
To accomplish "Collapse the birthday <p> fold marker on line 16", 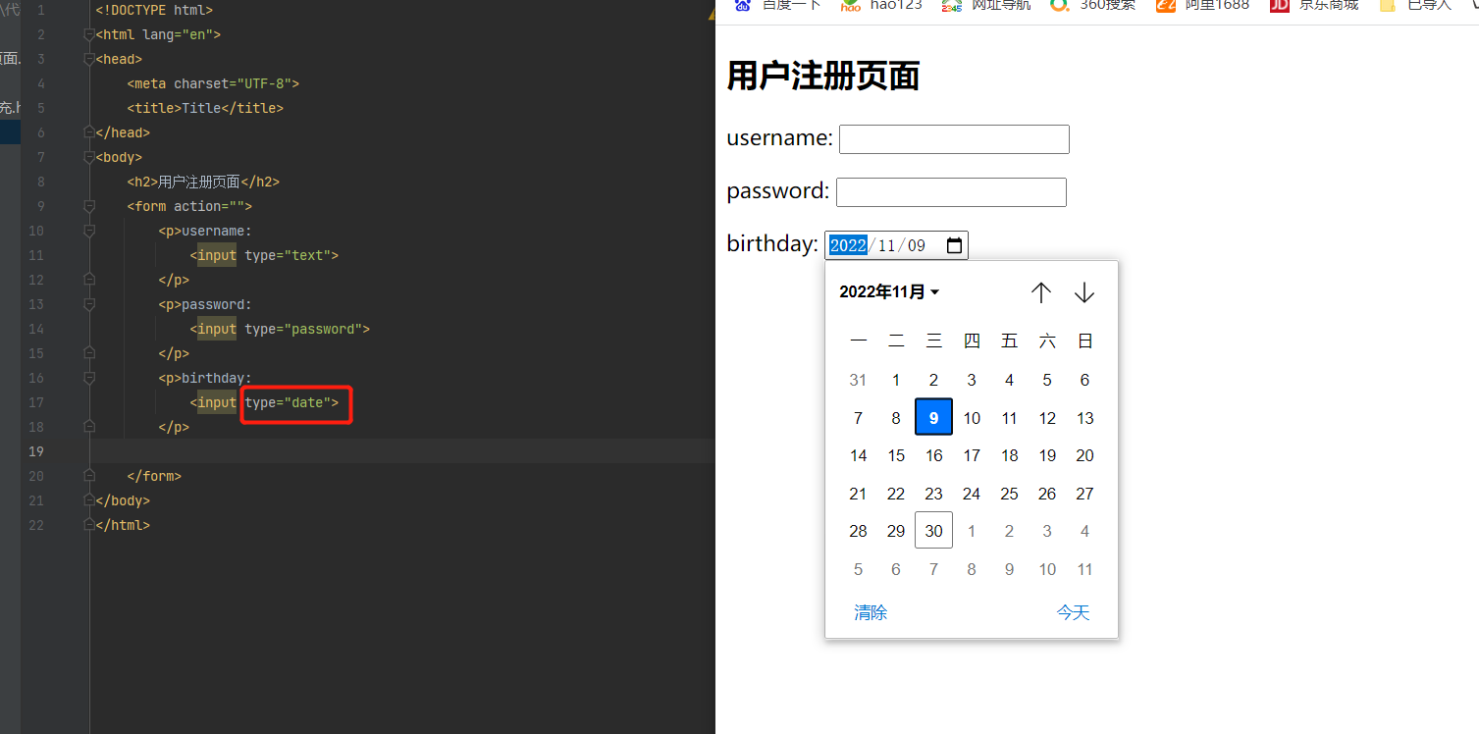I will 89,378.
